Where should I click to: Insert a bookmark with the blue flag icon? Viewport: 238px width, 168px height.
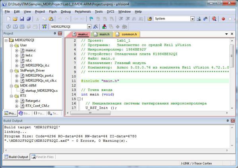91,19
